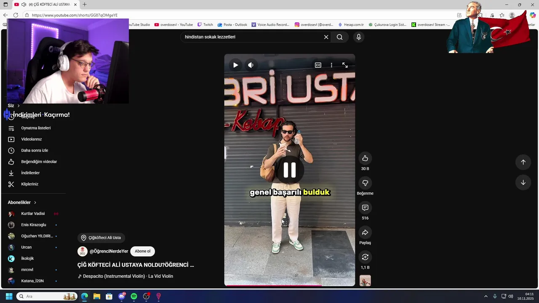Screen dimensions: 539x303
Task: Open Katana_İ20N subscription channel
Action: click(x=33, y=281)
